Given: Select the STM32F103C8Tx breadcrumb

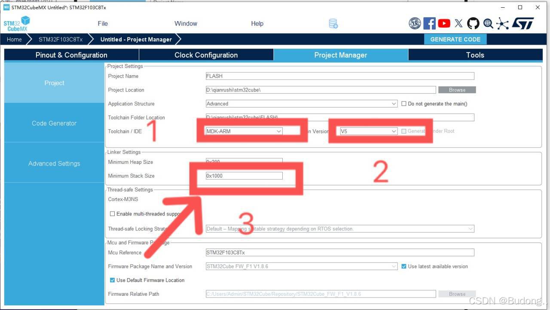Looking at the screenshot, I should pyautogui.click(x=60, y=40).
